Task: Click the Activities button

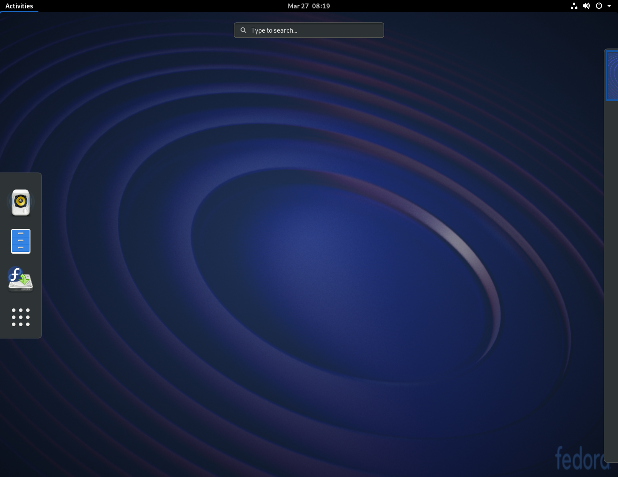Action: click(19, 6)
